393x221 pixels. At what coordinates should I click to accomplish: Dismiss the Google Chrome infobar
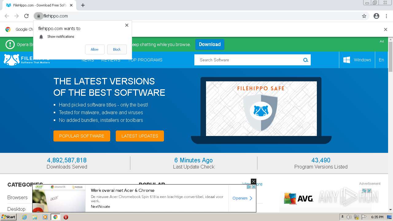point(386,29)
